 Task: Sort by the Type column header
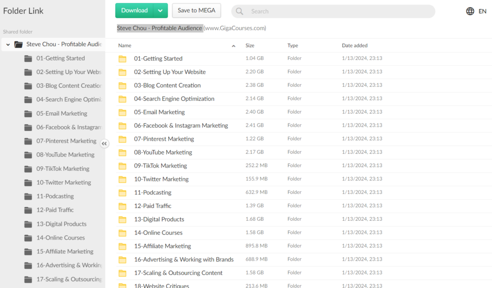[x=293, y=46]
